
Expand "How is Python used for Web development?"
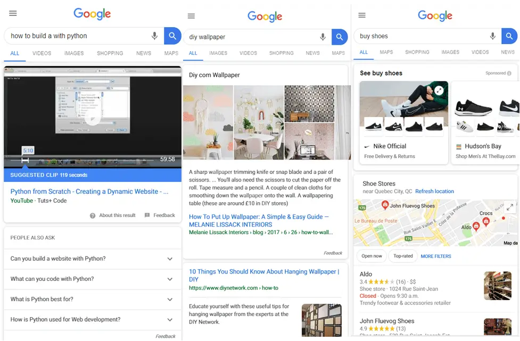(x=93, y=320)
